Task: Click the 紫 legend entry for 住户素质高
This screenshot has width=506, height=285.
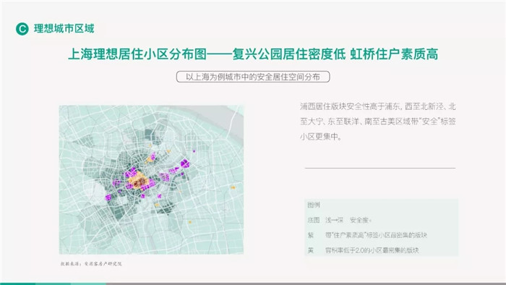Action: pos(367,235)
